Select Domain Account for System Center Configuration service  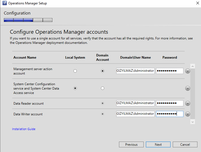(103, 88)
